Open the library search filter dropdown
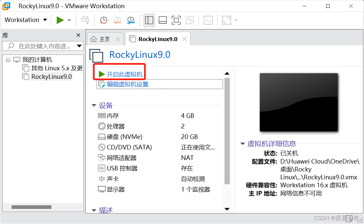Viewport: 364px width, 224px height. coord(79,46)
